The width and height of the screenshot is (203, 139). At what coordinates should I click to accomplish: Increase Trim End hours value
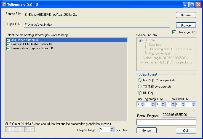(x=173, y=103)
